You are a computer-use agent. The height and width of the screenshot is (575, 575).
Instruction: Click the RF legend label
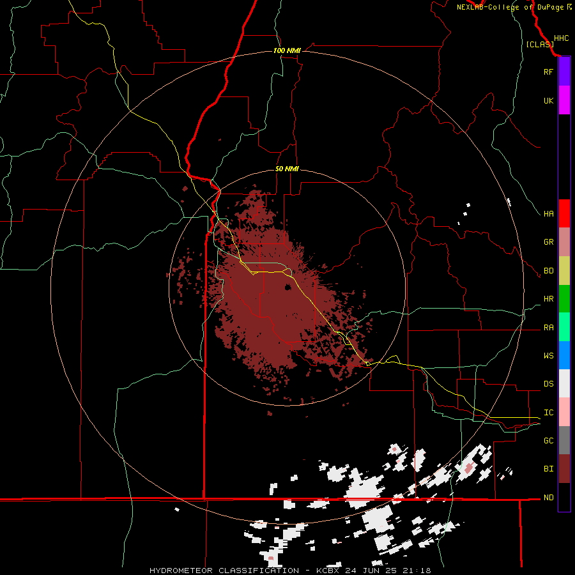tap(548, 72)
